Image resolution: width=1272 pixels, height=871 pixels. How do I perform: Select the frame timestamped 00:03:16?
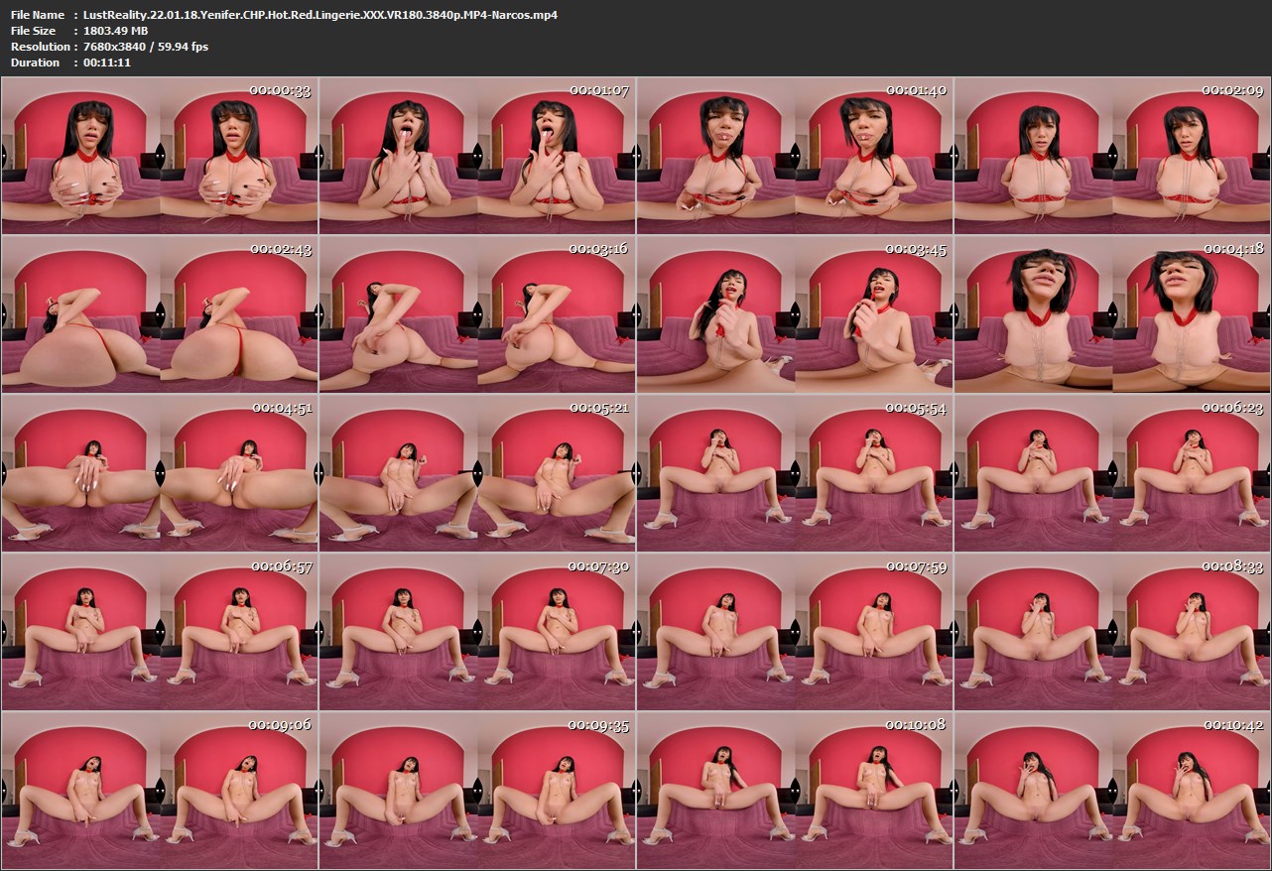tap(477, 314)
